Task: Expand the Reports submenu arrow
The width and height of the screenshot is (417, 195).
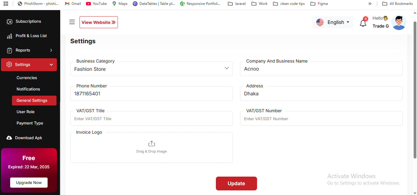Action: coord(51,50)
